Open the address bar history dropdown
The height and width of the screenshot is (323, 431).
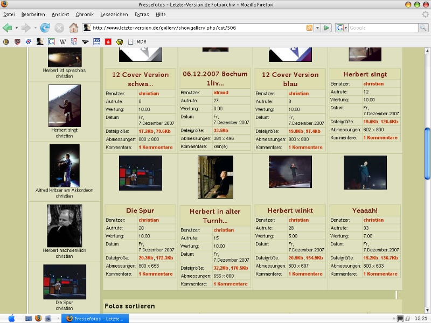pos(317,27)
